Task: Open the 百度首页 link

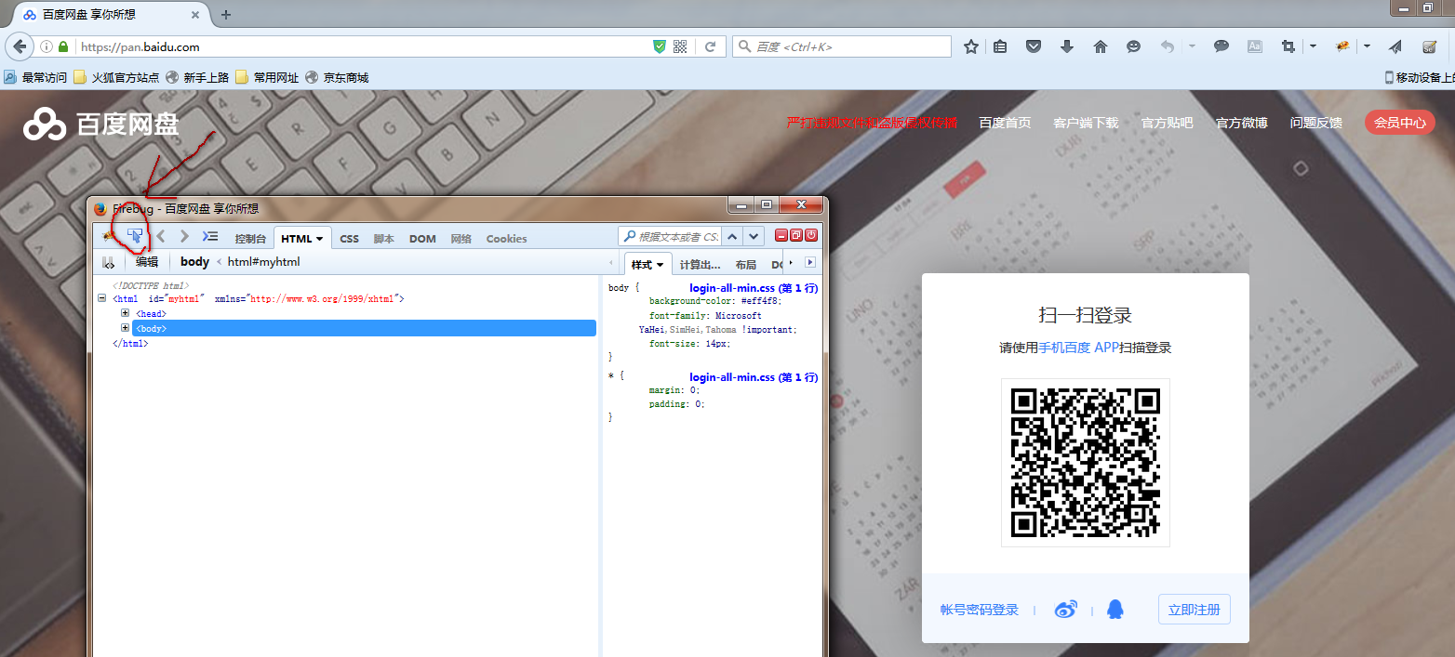Action: 1005,123
